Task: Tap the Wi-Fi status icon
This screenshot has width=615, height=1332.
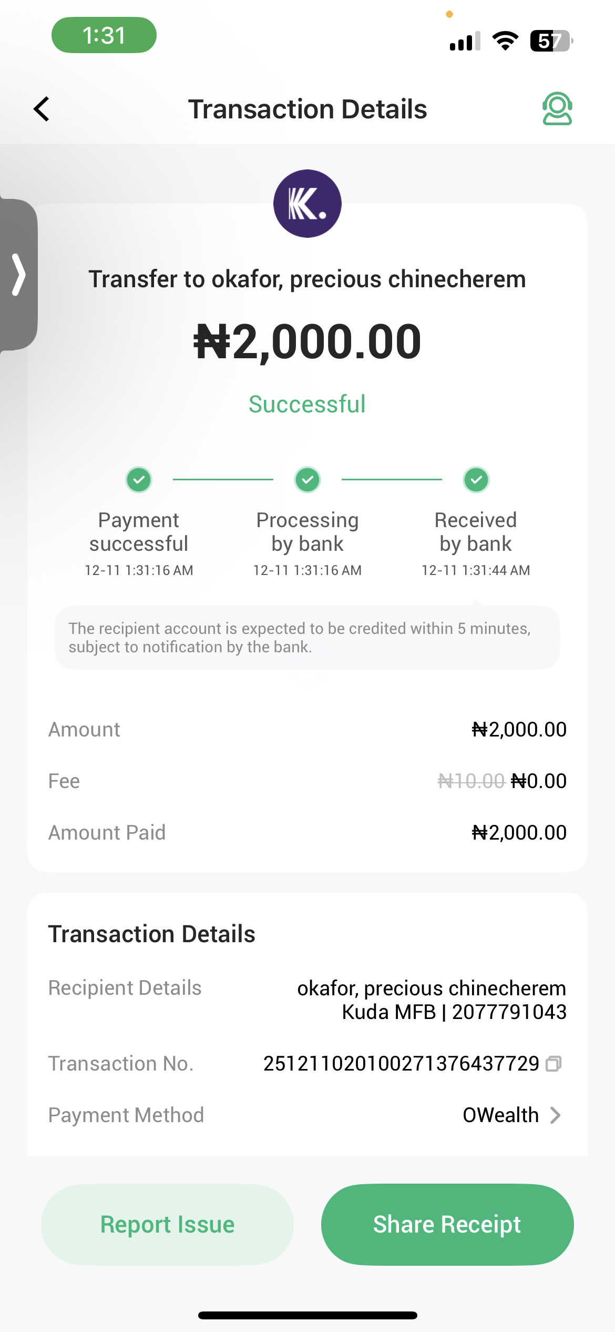Action: point(505,41)
